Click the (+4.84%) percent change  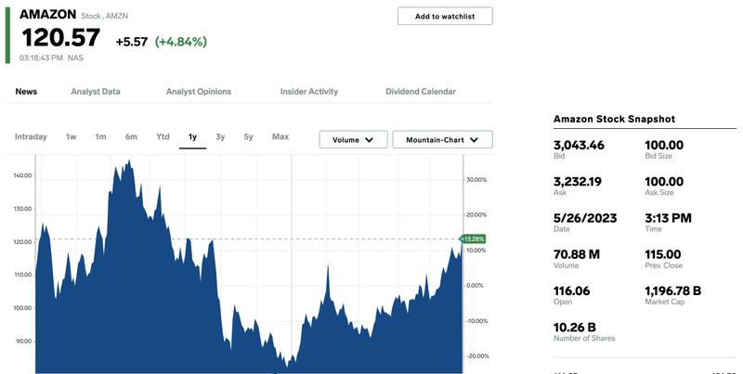[x=181, y=42]
